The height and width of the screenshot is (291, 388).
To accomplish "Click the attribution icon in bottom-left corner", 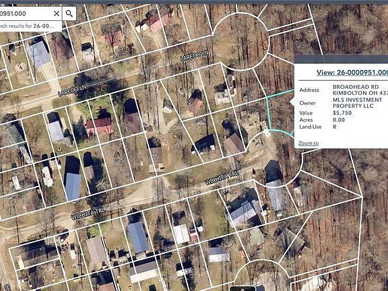I will pyautogui.click(x=7, y=287).
